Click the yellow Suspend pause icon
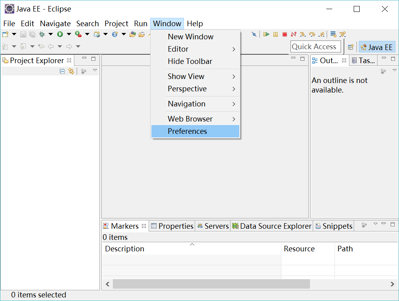 click(x=275, y=34)
